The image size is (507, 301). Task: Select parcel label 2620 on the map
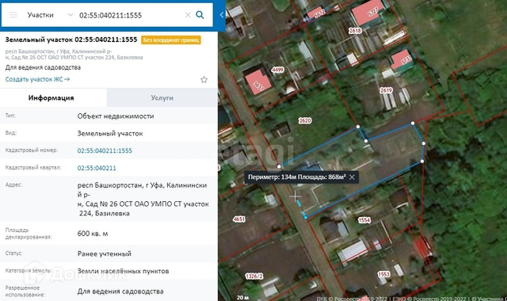pos(305,120)
